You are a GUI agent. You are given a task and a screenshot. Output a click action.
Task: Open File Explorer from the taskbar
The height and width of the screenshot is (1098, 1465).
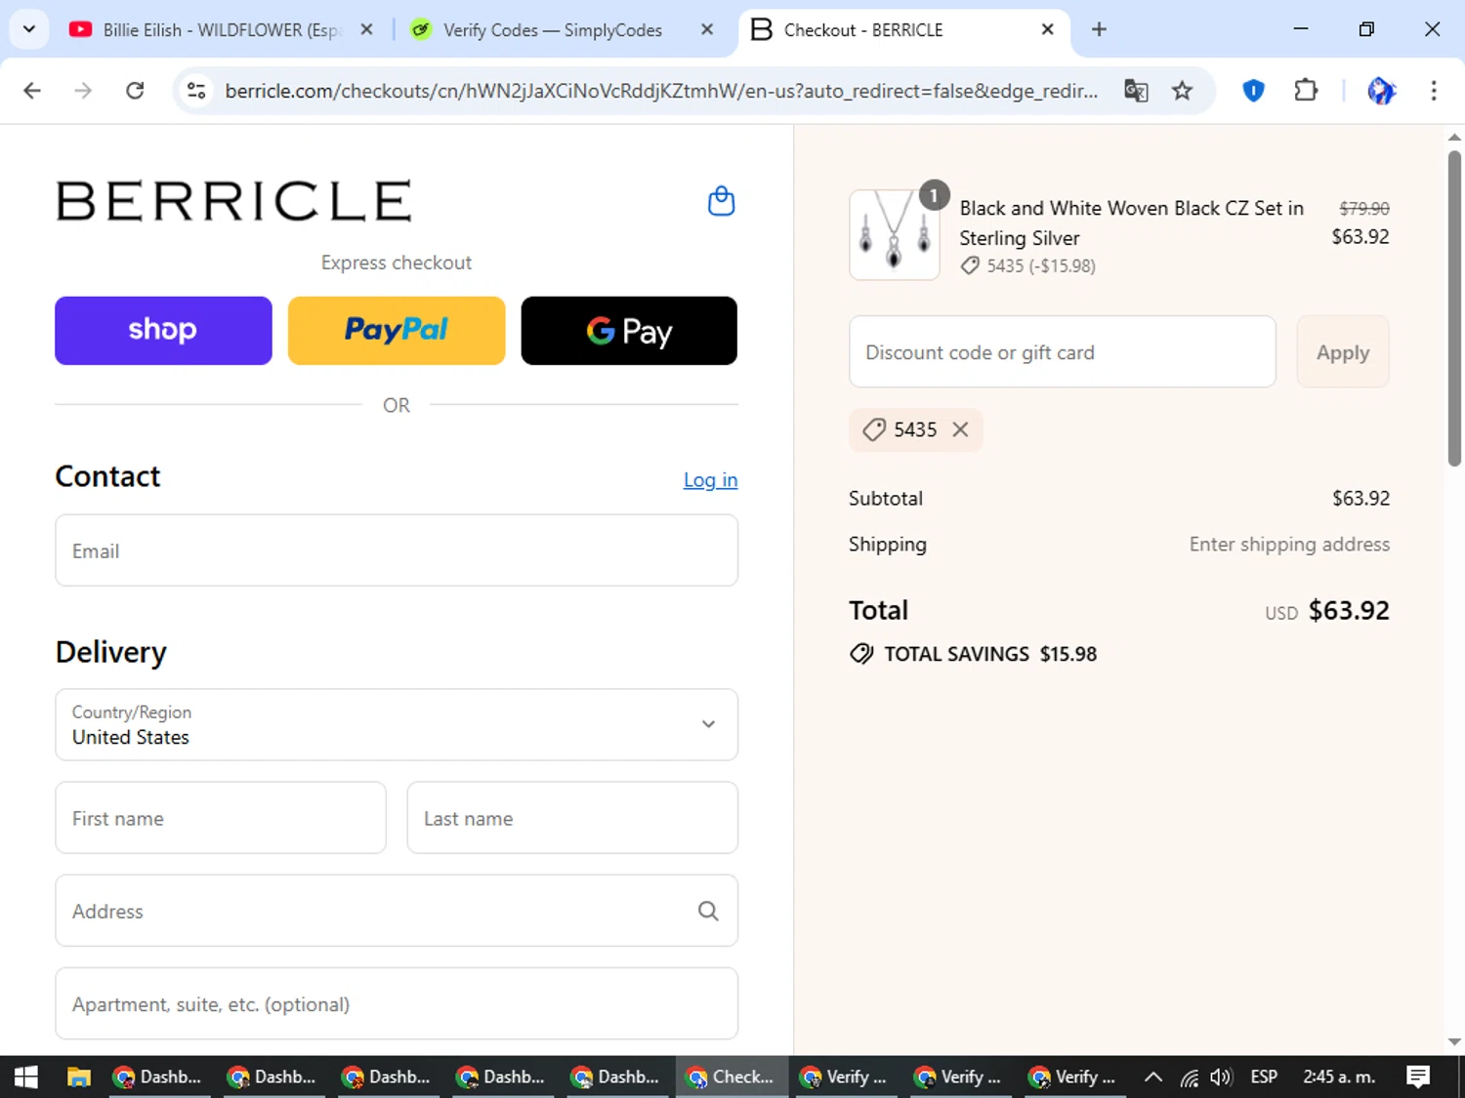click(x=79, y=1077)
